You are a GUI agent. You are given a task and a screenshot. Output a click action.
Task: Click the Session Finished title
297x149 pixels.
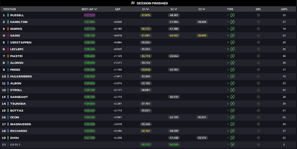point(152,3)
